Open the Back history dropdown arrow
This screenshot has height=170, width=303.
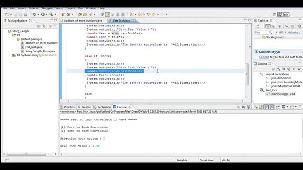click(158, 14)
